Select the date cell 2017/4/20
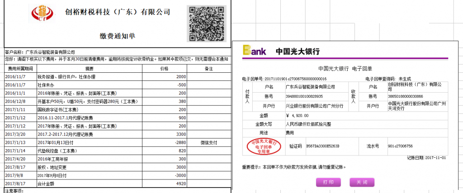Image resolution: width=463 pixels, height=193 pixels. (20, 159)
